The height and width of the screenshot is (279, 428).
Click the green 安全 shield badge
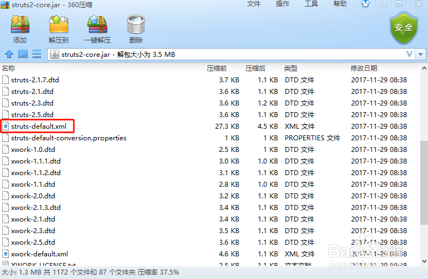(404, 28)
